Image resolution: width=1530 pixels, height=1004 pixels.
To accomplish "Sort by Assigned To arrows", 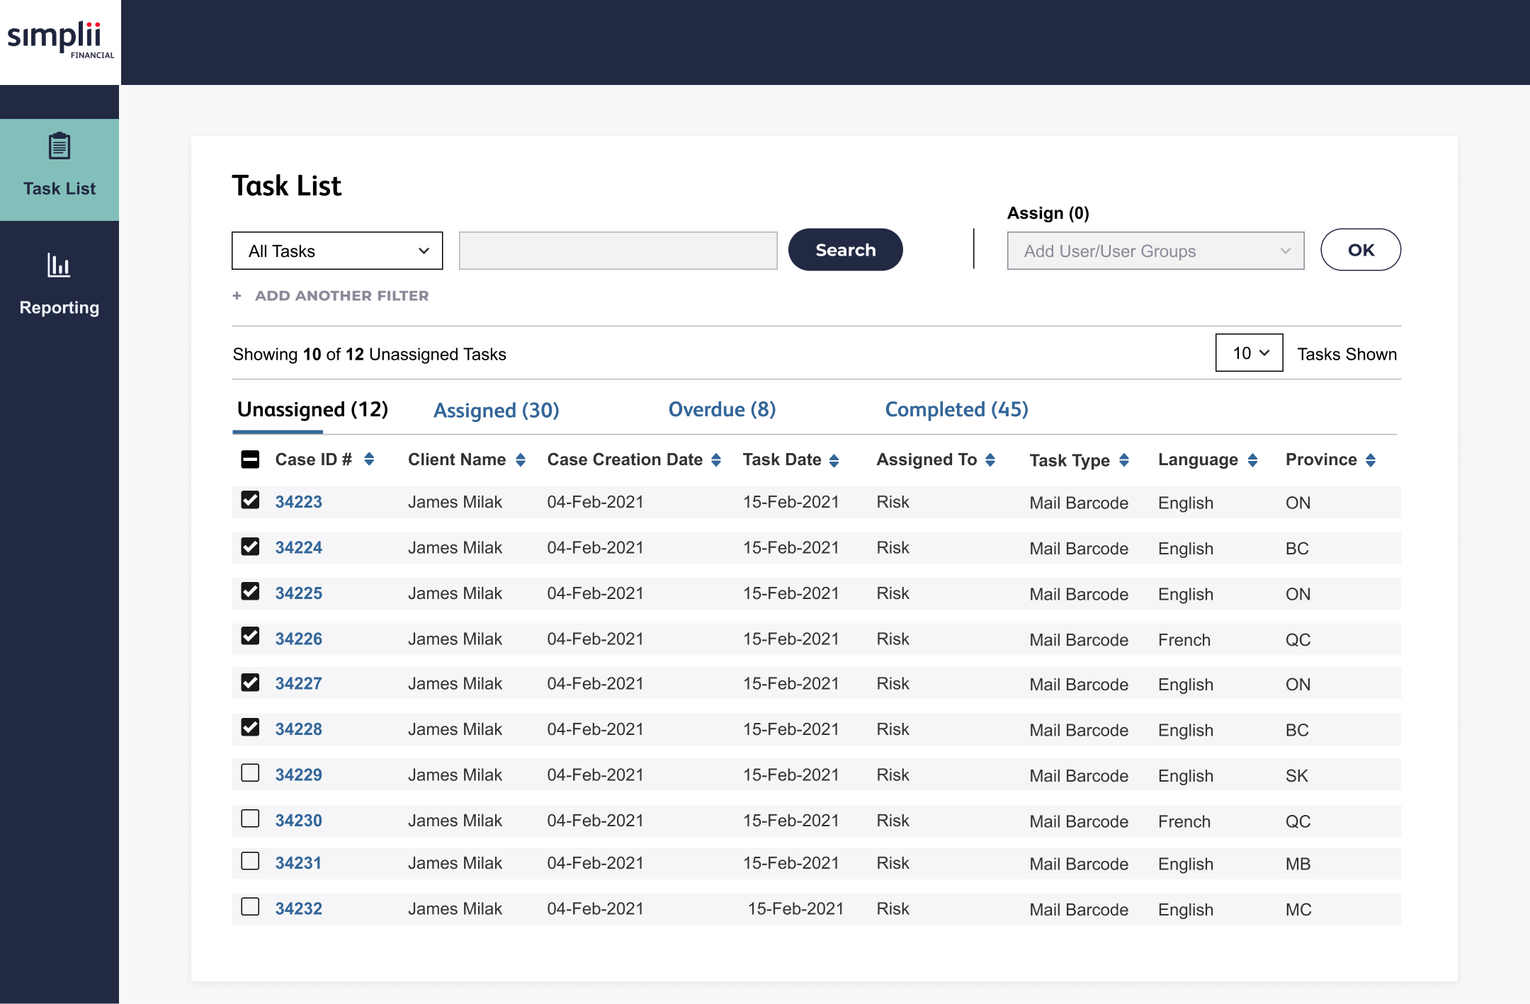I will (990, 460).
